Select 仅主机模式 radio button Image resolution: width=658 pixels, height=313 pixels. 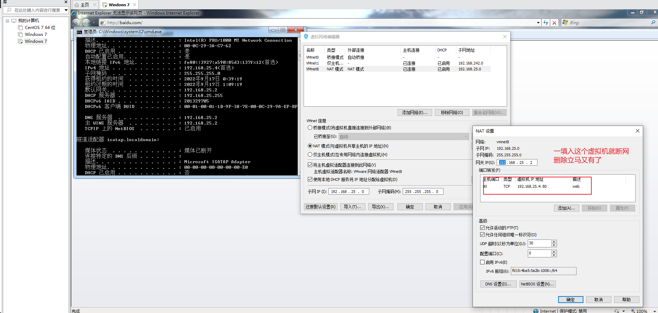click(x=310, y=155)
